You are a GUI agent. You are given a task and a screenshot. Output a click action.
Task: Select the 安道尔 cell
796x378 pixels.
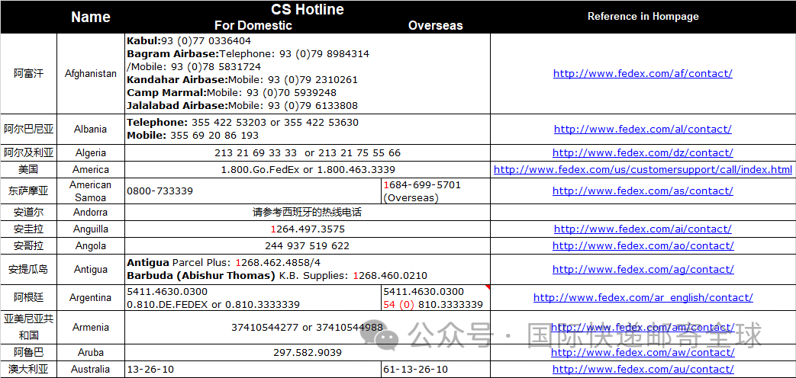click(28, 213)
